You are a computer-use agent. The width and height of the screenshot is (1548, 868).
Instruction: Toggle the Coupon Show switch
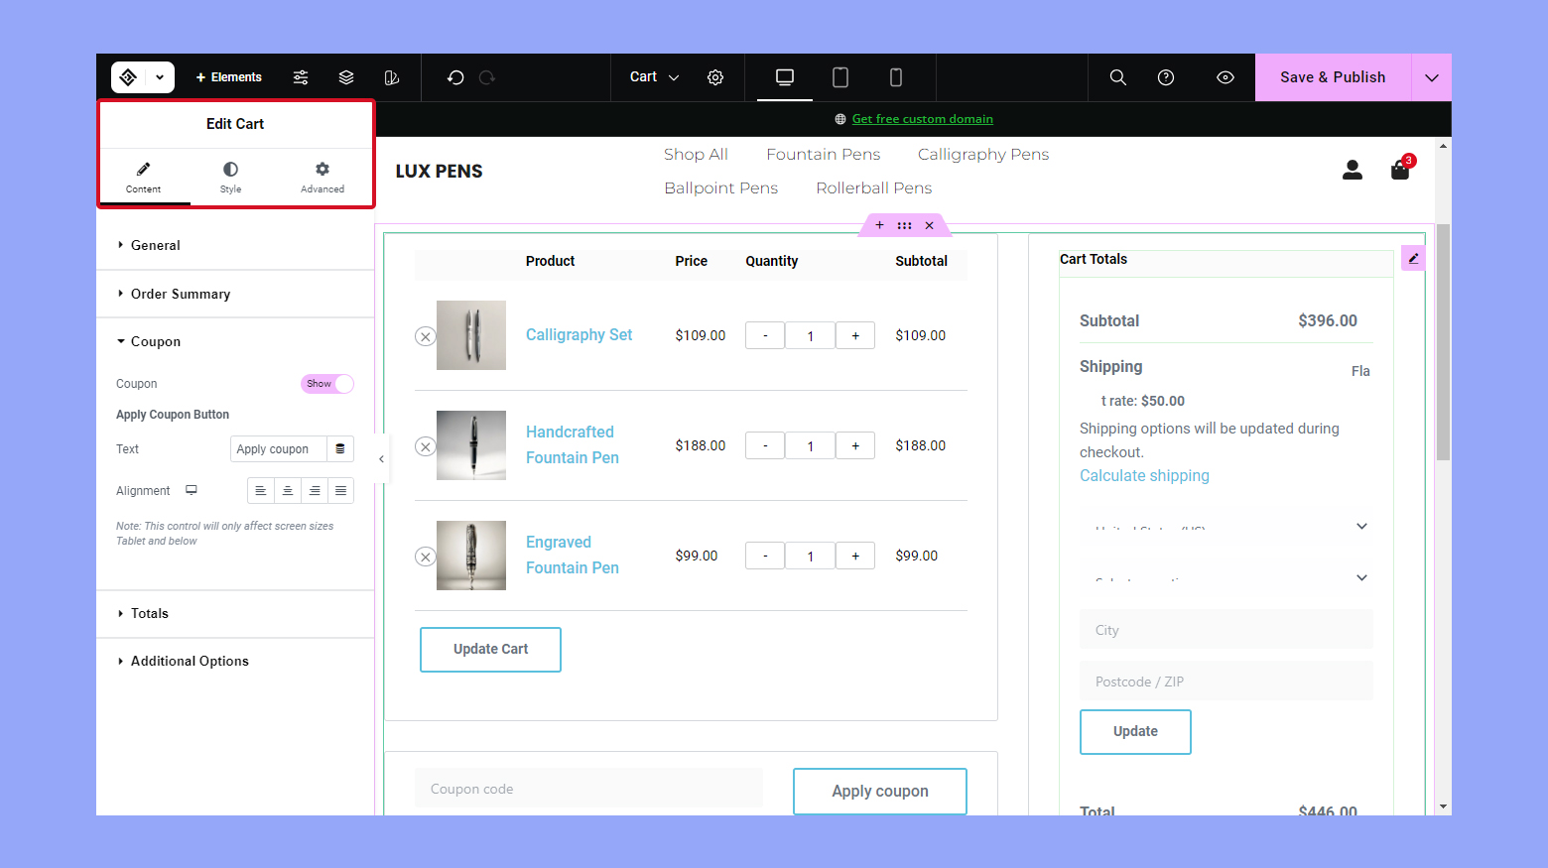(x=326, y=383)
